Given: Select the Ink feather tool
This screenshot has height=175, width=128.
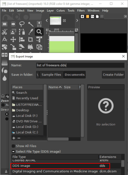Looking at the screenshot, I should [5, 70].
